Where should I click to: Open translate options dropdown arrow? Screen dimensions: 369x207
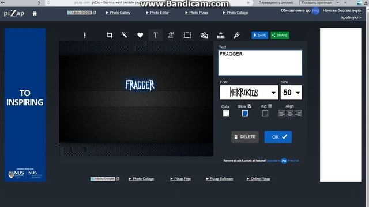337,2
